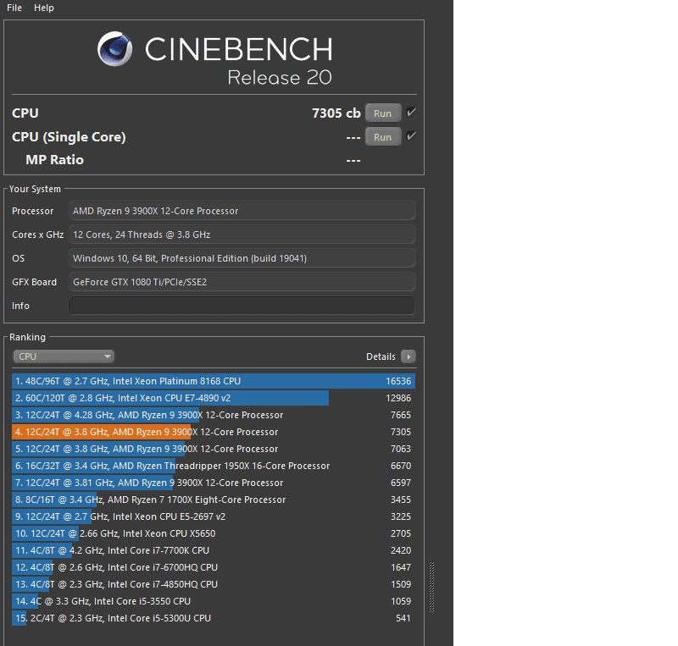Click the Cinebench logo icon
The width and height of the screenshot is (678, 646).
pyautogui.click(x=114, y=48)
